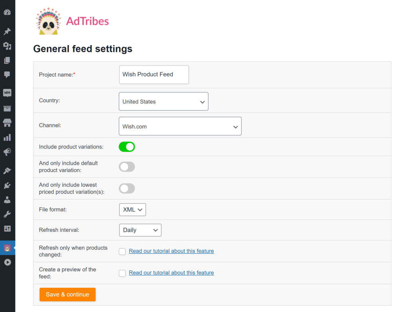Open the WordPress Dashboard icon
408x312 pixels.
(8, 12)
